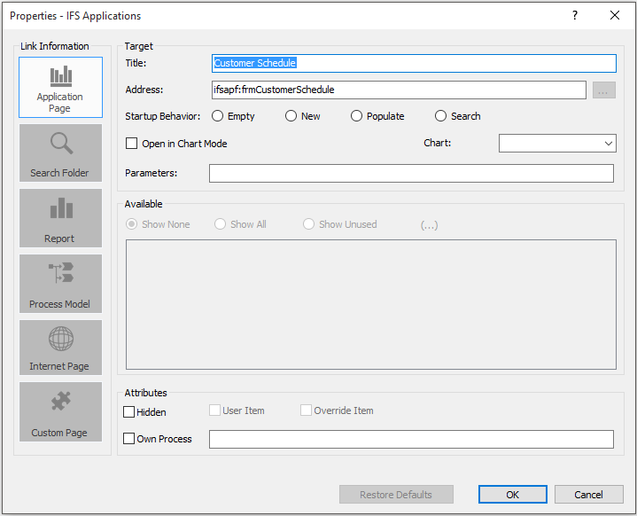Choose the New startup behavior option
The image size is (637, 516).
click(291, 116)
